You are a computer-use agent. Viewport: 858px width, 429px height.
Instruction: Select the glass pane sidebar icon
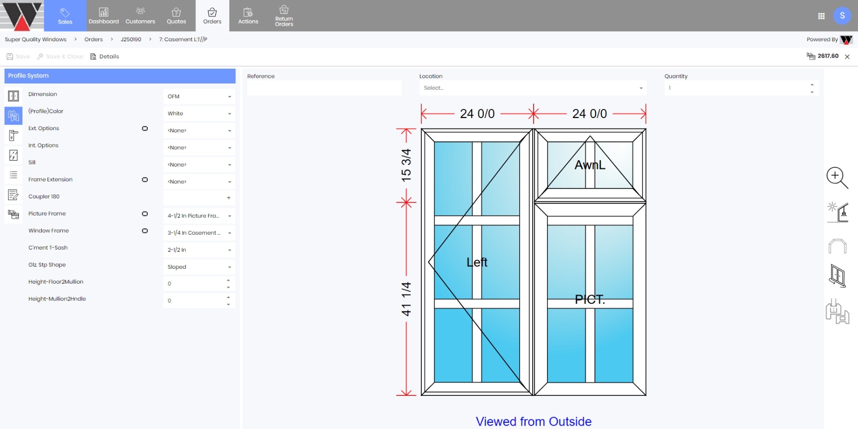13,155
